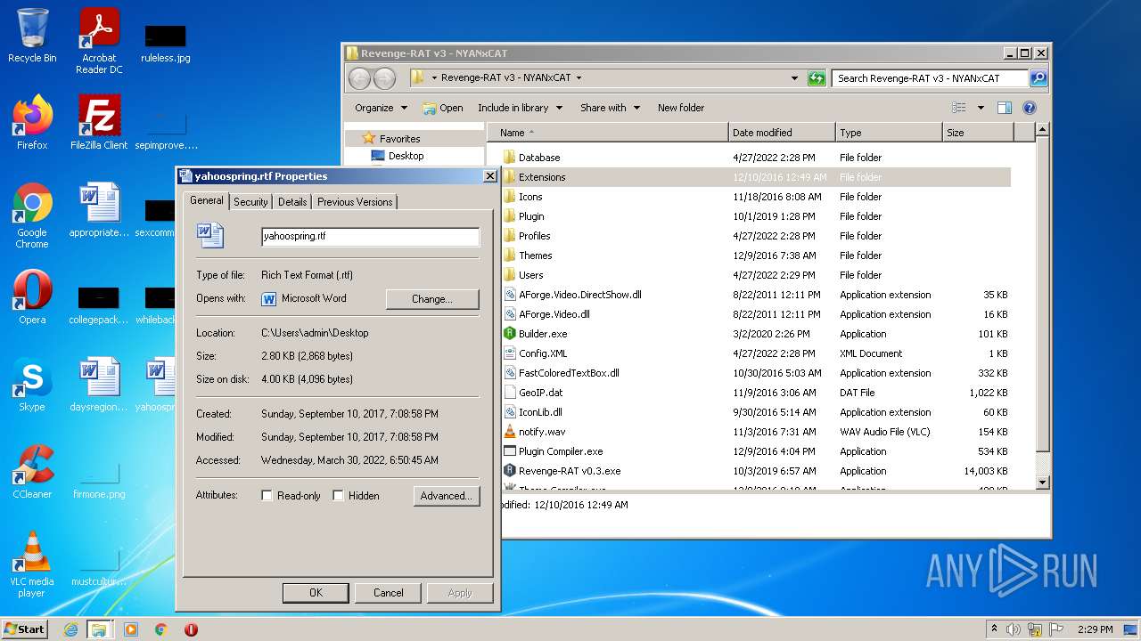Click the filename text field yahoospring.rtf
1141x641 pixels.
(x=370, y=237)
